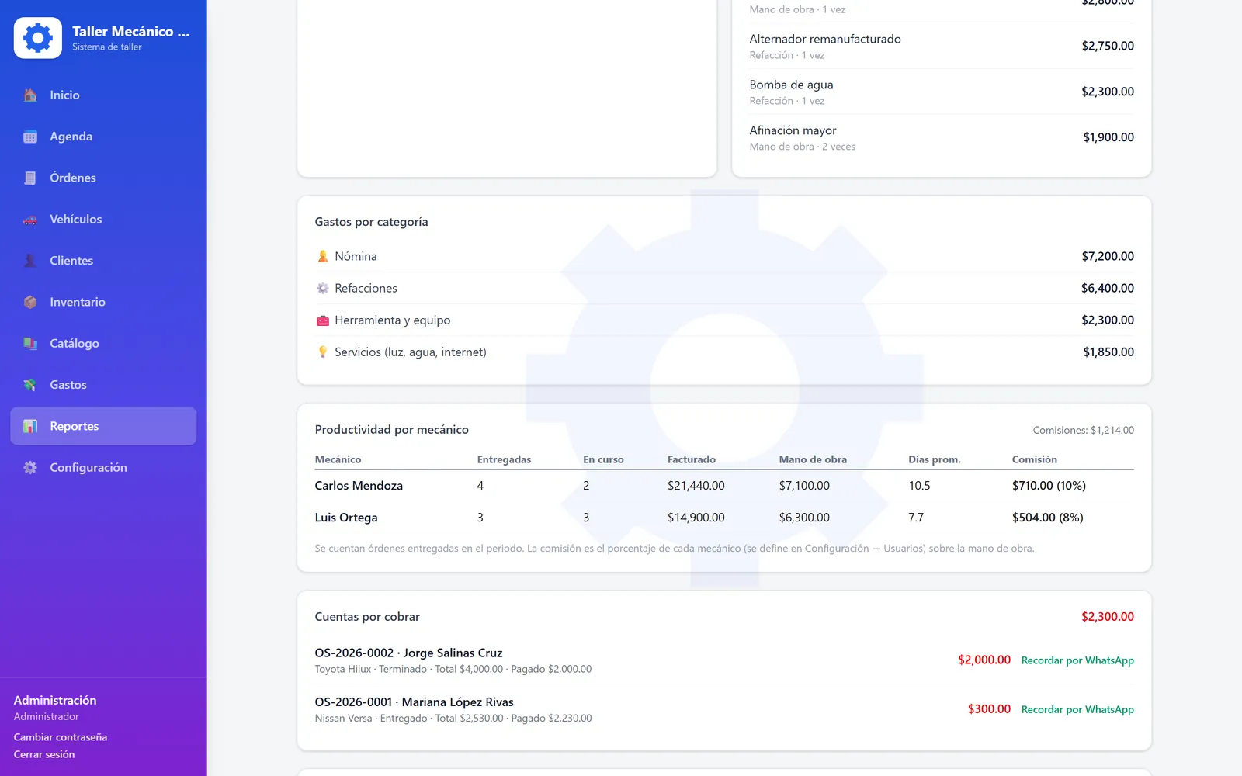Open the Clientes page

click(x=103, y=261)
